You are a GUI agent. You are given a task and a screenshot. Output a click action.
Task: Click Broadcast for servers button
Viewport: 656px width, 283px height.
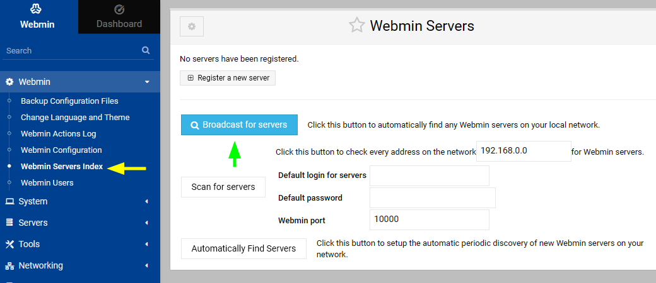(239, 125)
